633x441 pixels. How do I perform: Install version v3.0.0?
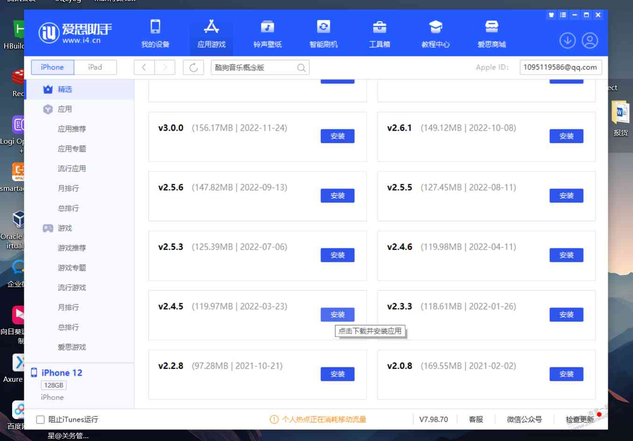(337, 136)
